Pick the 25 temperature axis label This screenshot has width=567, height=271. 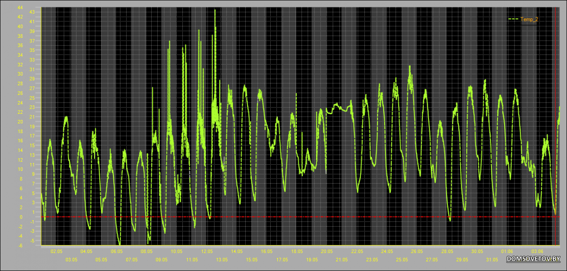(32, 98)
